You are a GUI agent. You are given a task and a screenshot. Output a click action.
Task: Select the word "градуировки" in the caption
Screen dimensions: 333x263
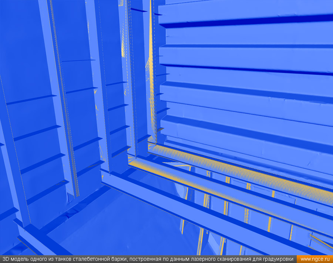pyautogui.click(x=279, y=259)
